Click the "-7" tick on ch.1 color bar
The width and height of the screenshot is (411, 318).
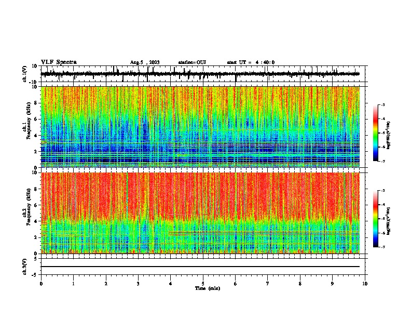(383, 161)
